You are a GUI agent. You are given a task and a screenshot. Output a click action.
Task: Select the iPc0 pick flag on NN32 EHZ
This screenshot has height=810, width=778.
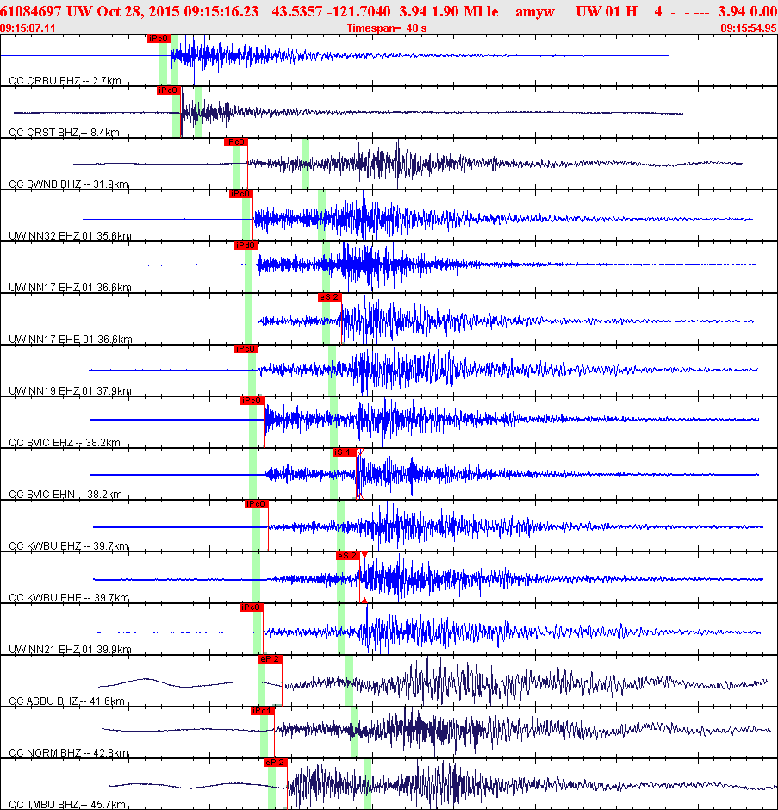click(240, 194)
